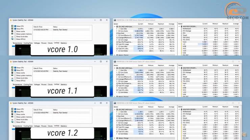Click the Stress FPU icon in vcore 1.0 window
The height and width of the screenshot is (140, 250).
(x=12, y=29)
